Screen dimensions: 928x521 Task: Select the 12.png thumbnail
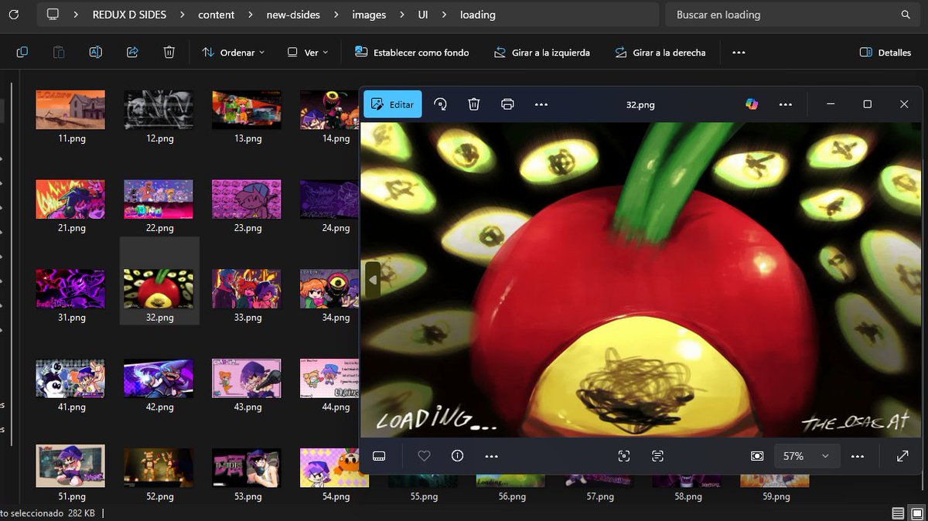pyautogui.click(x=159, y=110)
